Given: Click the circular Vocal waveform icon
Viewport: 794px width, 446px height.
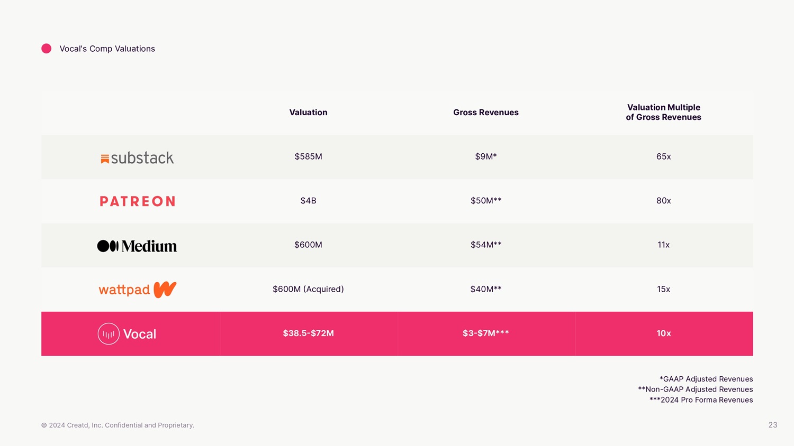Looking at the screenshot, I should (109, 334).
